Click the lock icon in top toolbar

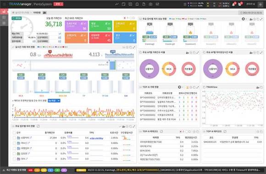tap(137, 4)
